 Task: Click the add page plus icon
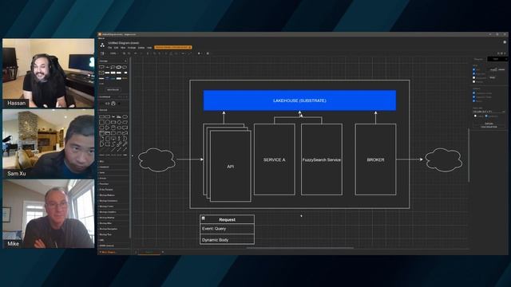(x=163, y=252)
